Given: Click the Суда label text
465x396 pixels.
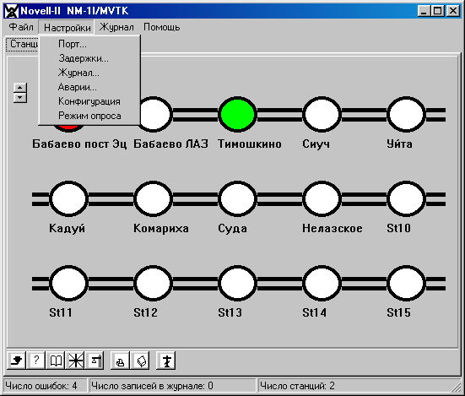Looking at the screenshot, I should (233, 229).
